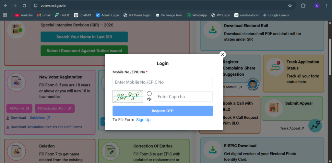332x163 pixels.
Task: Focus the Mobile No./EPIC No field
Action: (162, 82)
